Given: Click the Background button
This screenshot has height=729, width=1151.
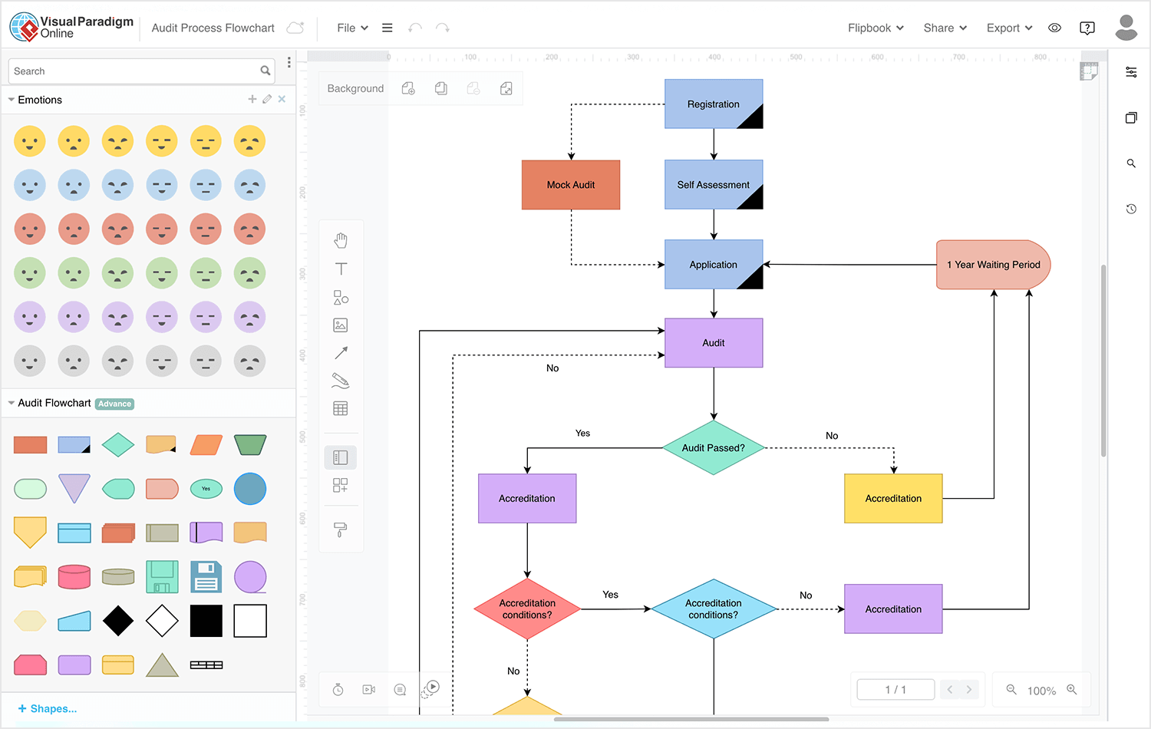Looking at the screenshot, I should point(355,89).
